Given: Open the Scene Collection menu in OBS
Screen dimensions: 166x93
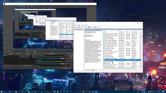Looking at the screenshot, I should click(x=22, y=6).
